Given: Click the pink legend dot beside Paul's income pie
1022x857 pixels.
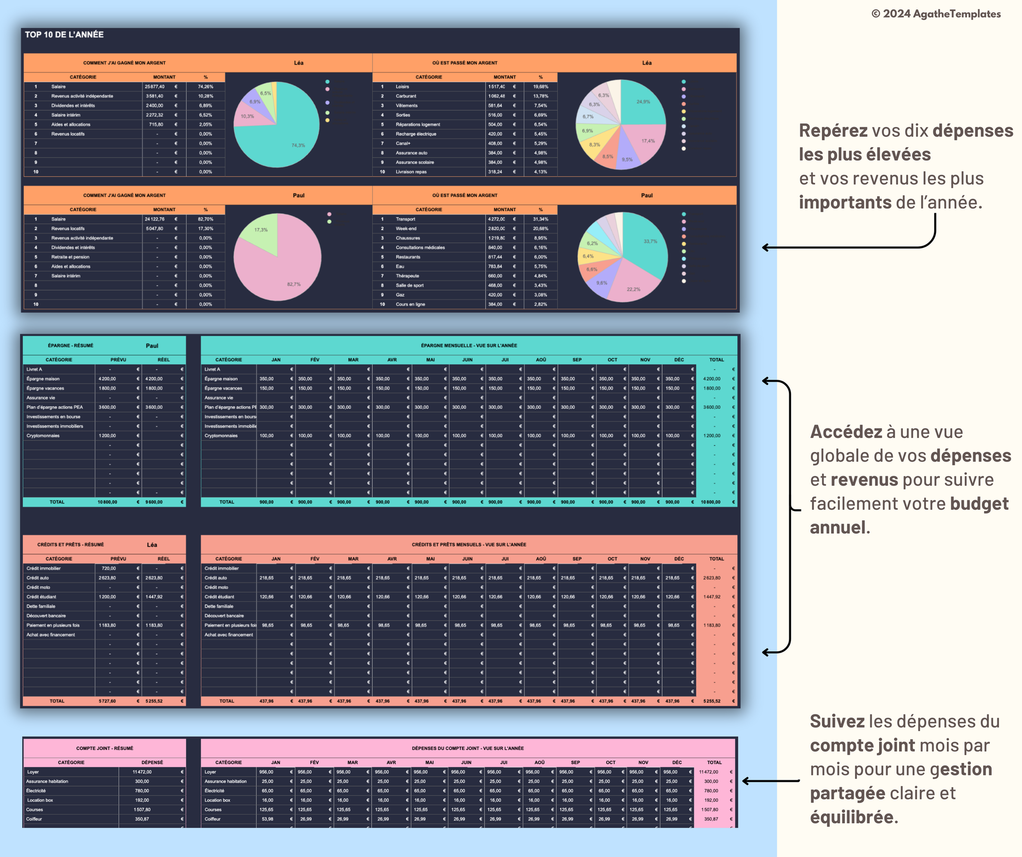Looking at the screenshot, I should click(x=329, y=214).
